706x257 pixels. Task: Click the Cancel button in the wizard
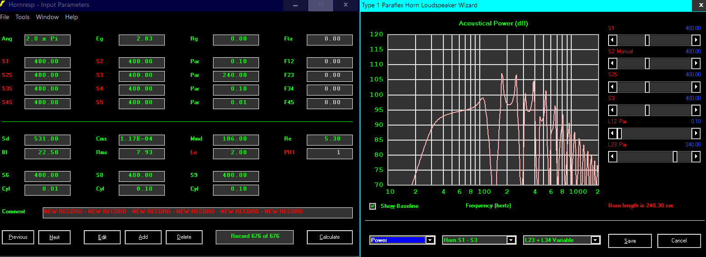coord(679,241)
